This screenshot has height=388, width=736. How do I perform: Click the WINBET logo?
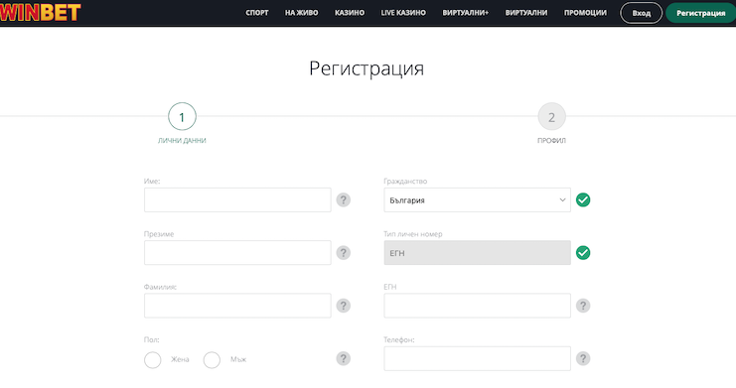click(41, 12)
